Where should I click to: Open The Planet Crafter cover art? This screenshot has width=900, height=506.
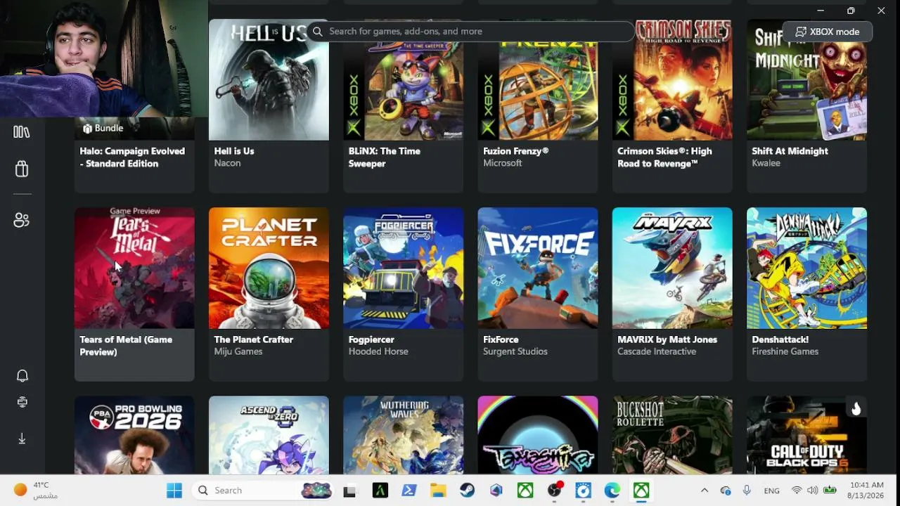pos(269,268)
